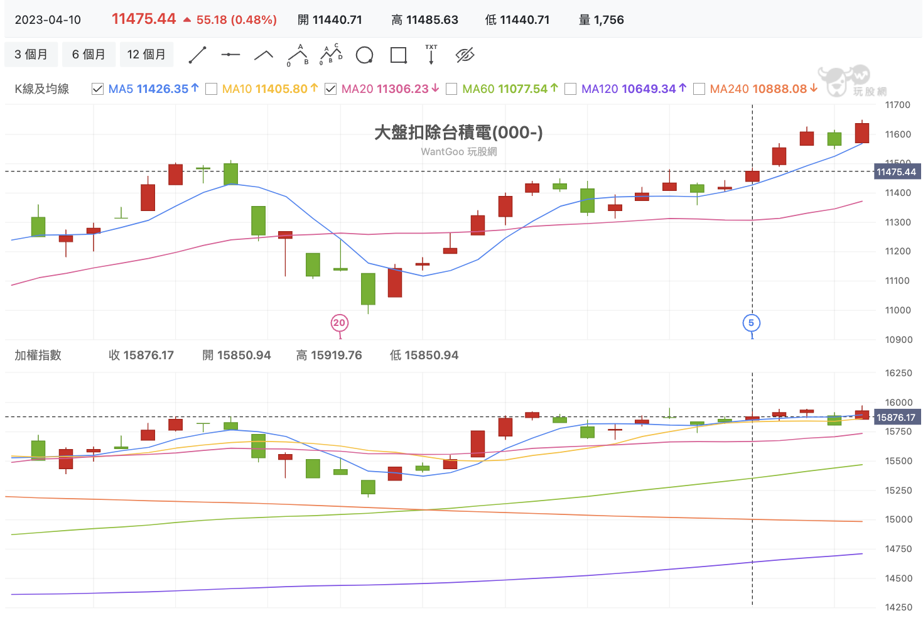Enable the MA240 moving average checkbox
Screen dimensions: 923x618
click(x=699, y=89)
